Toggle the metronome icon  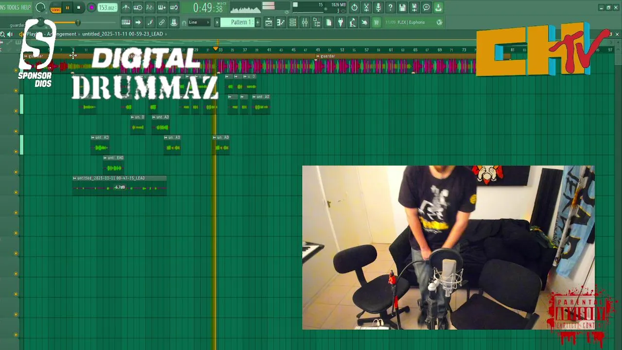pos(126,7)
